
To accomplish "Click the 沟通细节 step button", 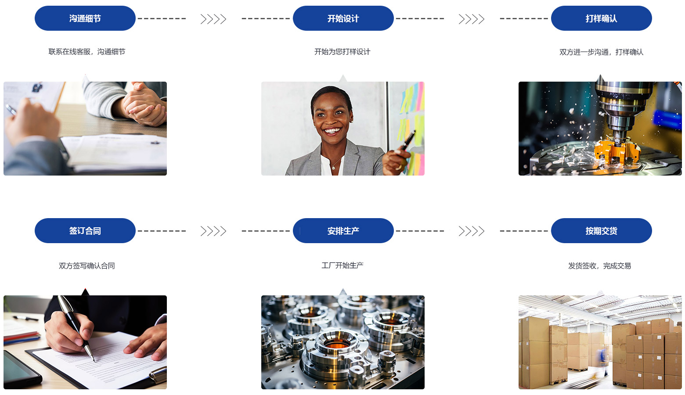I will point(85,18).
